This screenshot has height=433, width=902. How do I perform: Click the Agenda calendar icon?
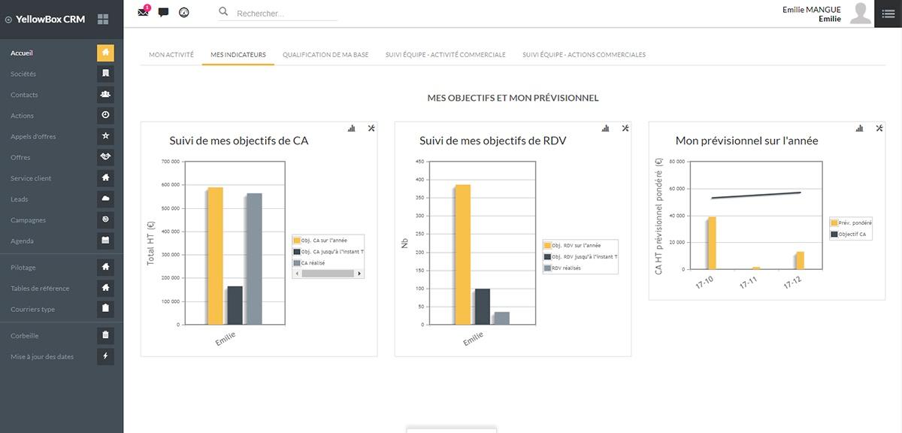106,241
